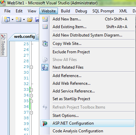
Task: Click the Open File folder icon
Action: pos(30,19)
